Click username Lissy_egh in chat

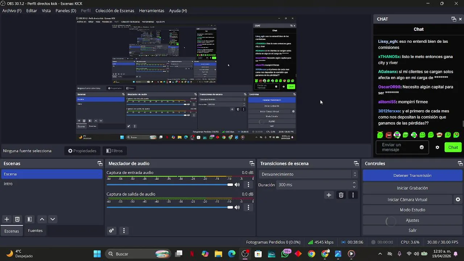[388, 41]
